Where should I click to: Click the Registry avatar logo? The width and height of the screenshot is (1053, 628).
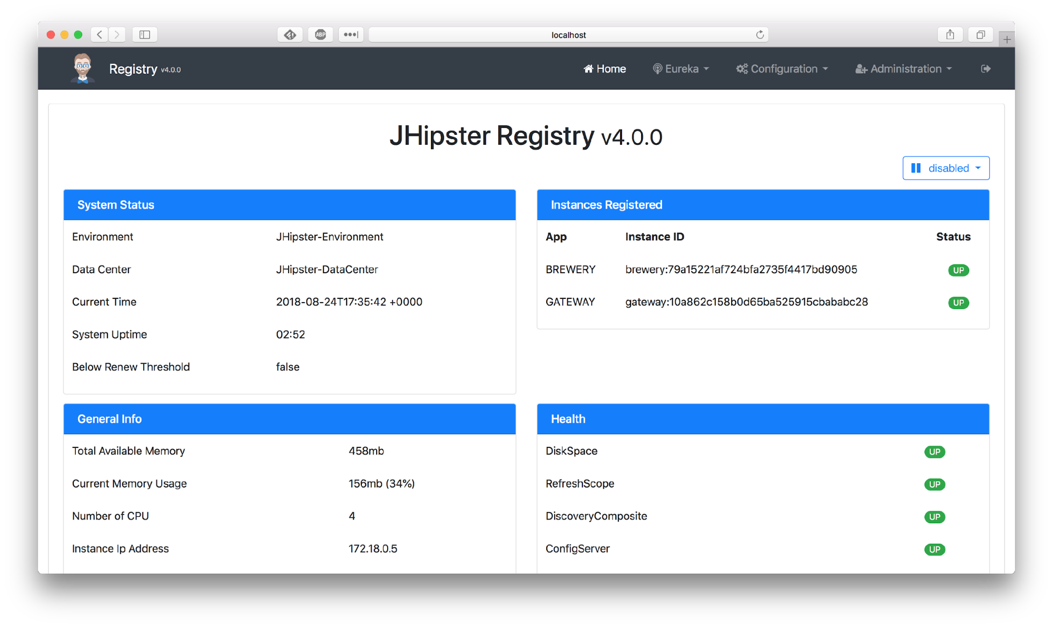click(x=82, y=68)
